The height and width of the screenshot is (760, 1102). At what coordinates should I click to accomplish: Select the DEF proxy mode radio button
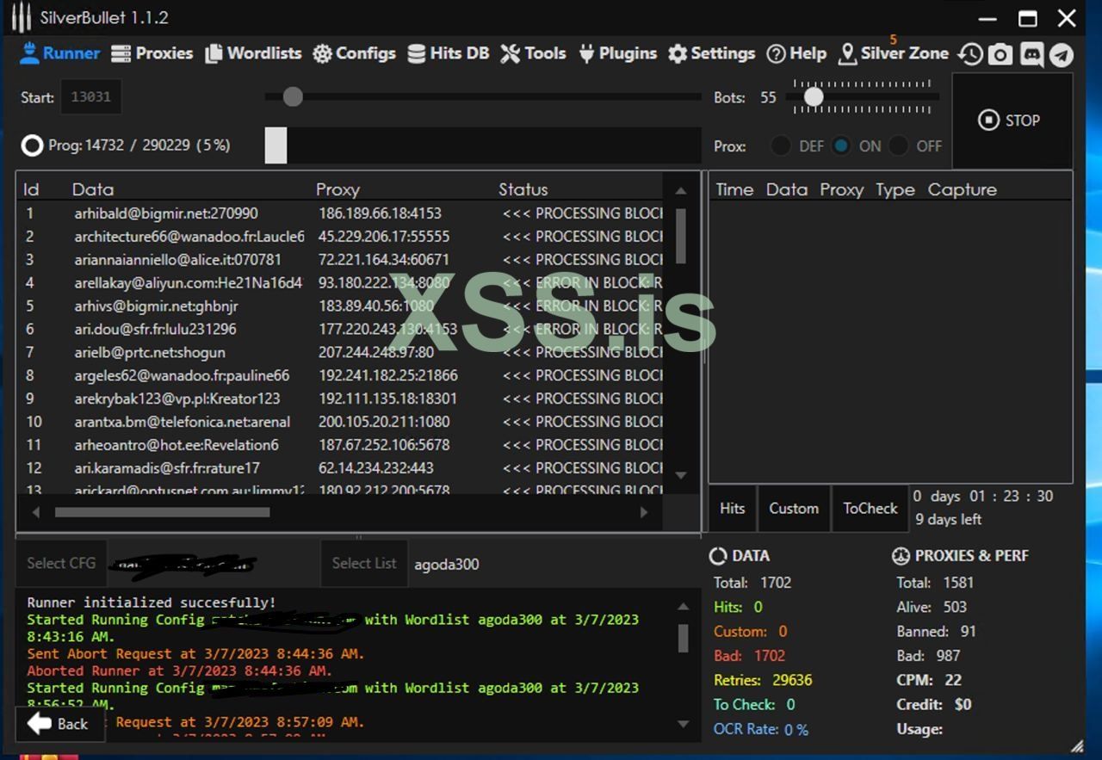[781, 146]
